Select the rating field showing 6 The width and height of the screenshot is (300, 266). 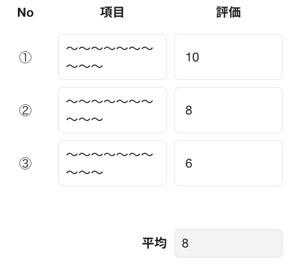coord(228,163)
